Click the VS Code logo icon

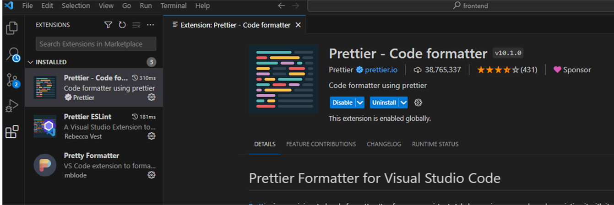coord(9,6)
